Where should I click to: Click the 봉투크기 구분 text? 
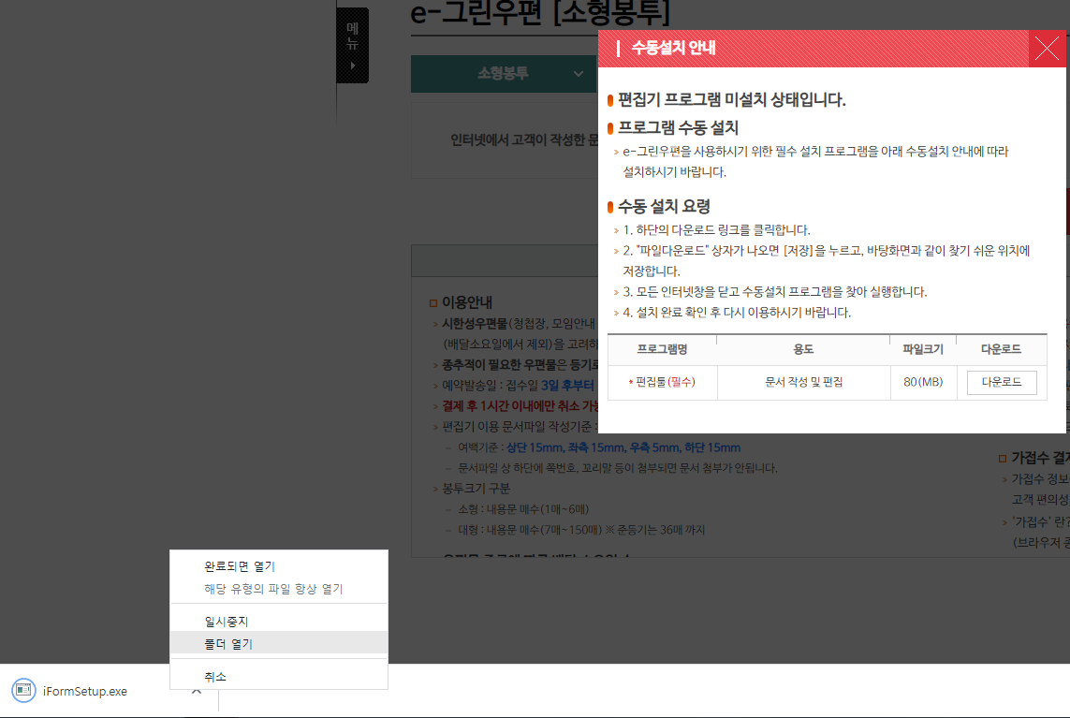(x=476, y=489)
